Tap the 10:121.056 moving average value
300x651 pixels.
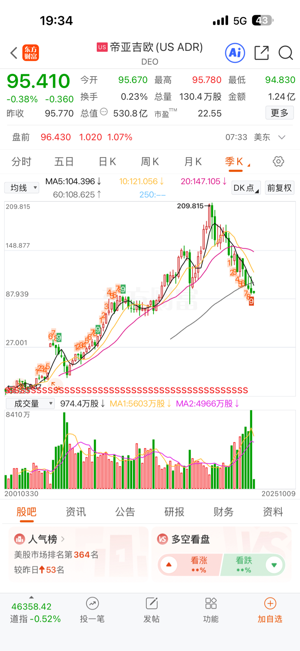coord(141,181)
